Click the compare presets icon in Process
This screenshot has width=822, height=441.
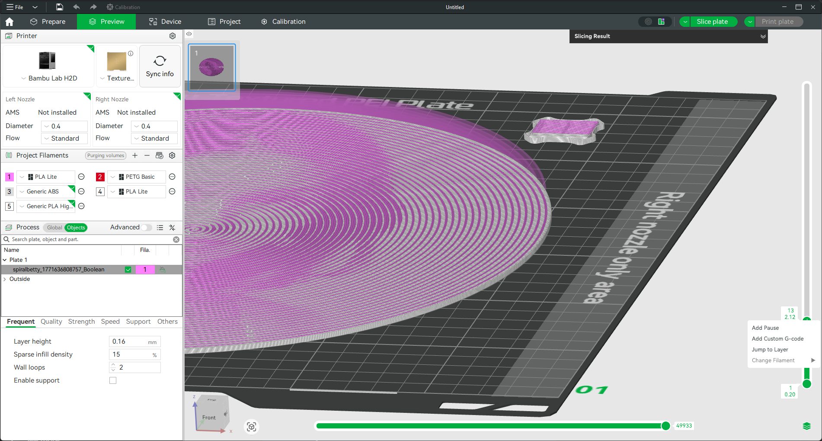click(172, 228)
